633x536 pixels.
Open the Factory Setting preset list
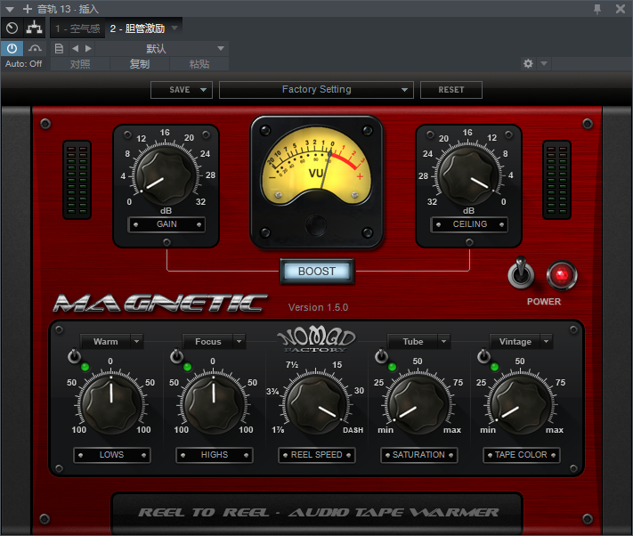tap(317, 90)
